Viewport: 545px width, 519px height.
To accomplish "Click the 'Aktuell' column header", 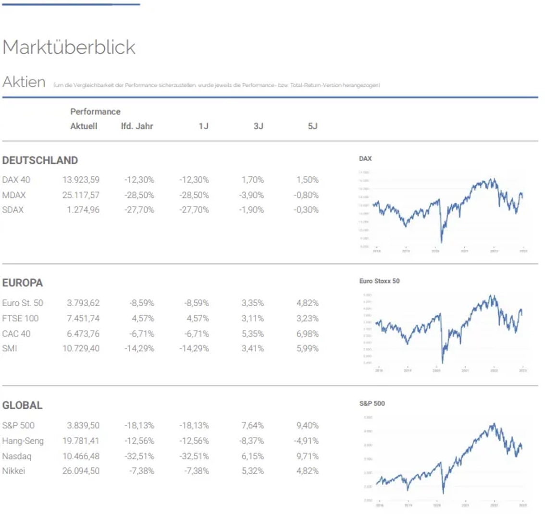I will coord(84,126).
